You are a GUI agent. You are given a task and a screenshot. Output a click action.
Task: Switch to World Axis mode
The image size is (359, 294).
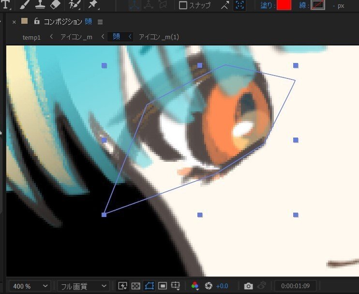[x=149, y=5]
